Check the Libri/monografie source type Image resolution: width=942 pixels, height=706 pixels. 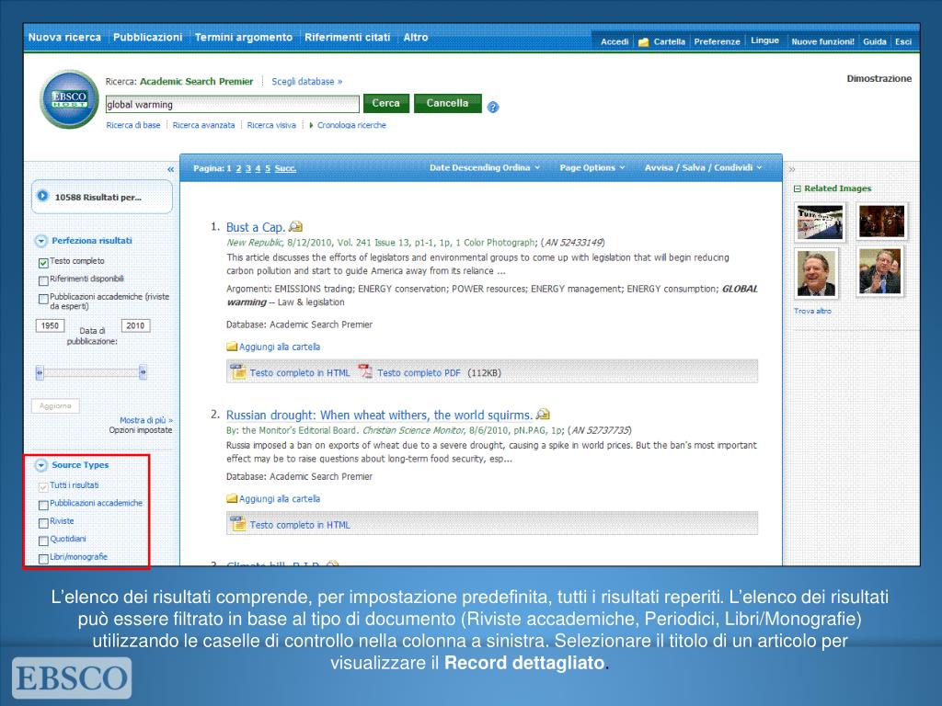(43, 559)
